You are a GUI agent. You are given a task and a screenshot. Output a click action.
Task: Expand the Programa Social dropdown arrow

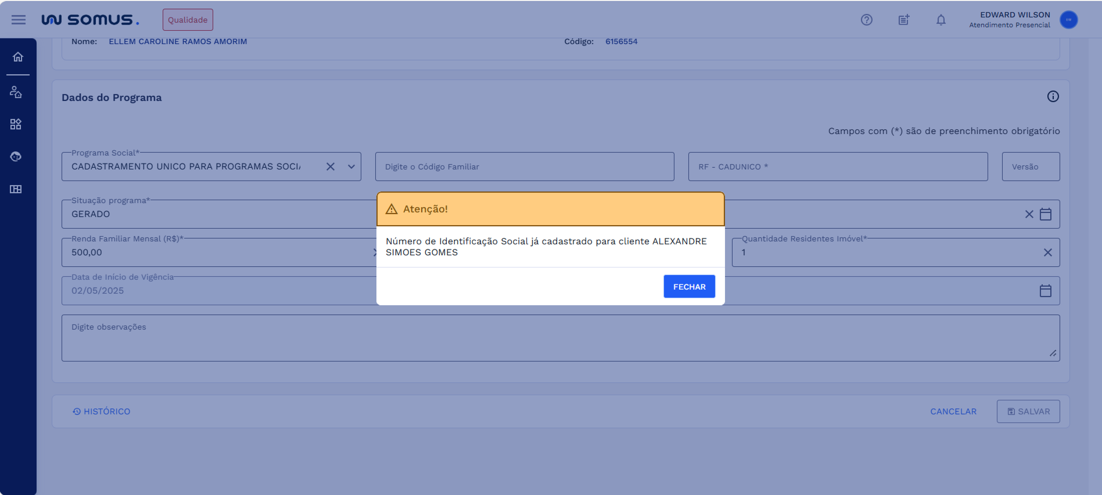pos(351,167)
